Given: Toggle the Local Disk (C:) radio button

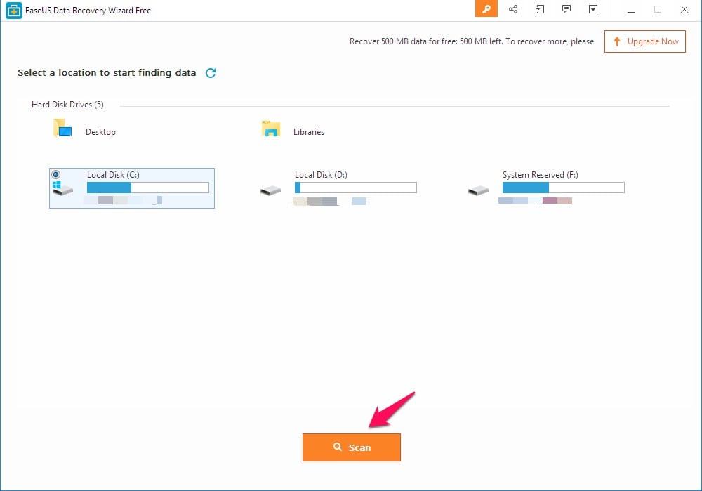Looking at the screenshot, I should pyautogui.click(x=56, y=174).
